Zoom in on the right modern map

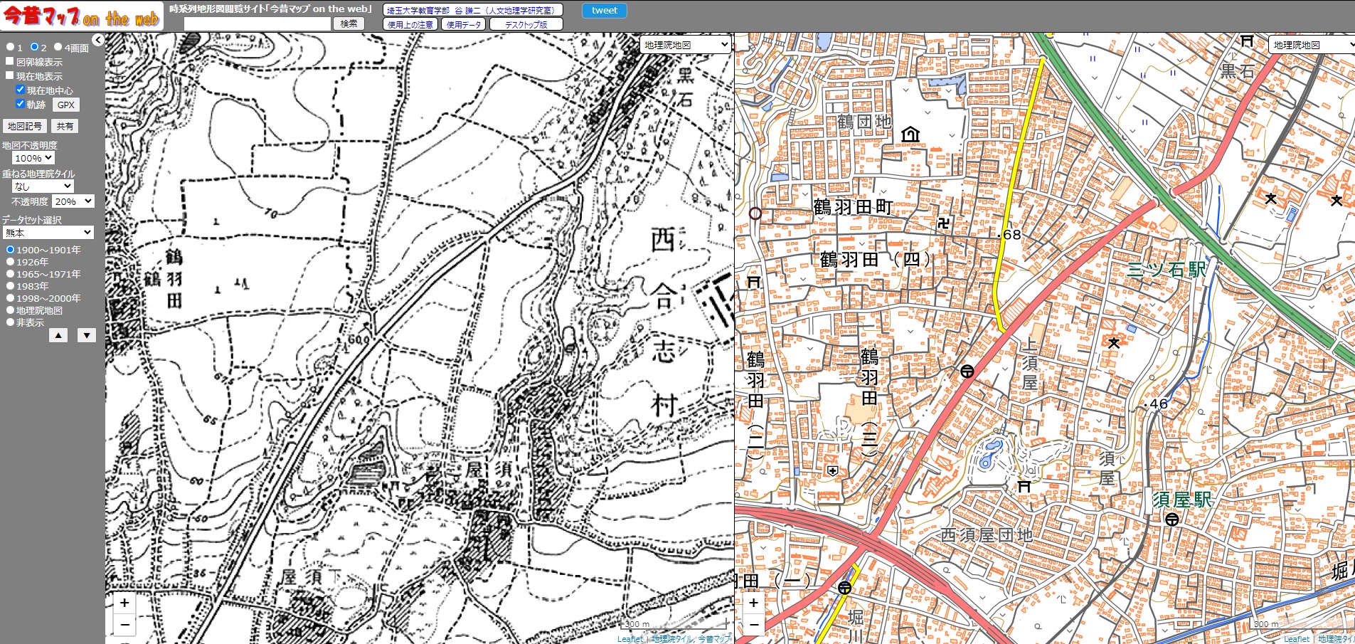pos(753,603)
